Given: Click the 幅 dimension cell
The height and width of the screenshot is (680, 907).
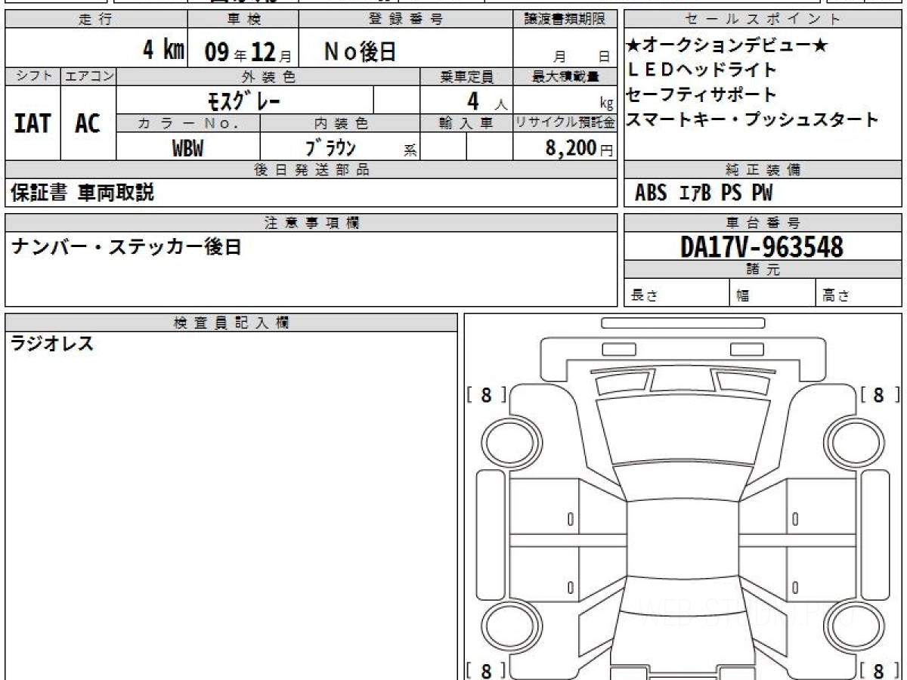Looking at the screenshot, I should (x=772, y=293).
